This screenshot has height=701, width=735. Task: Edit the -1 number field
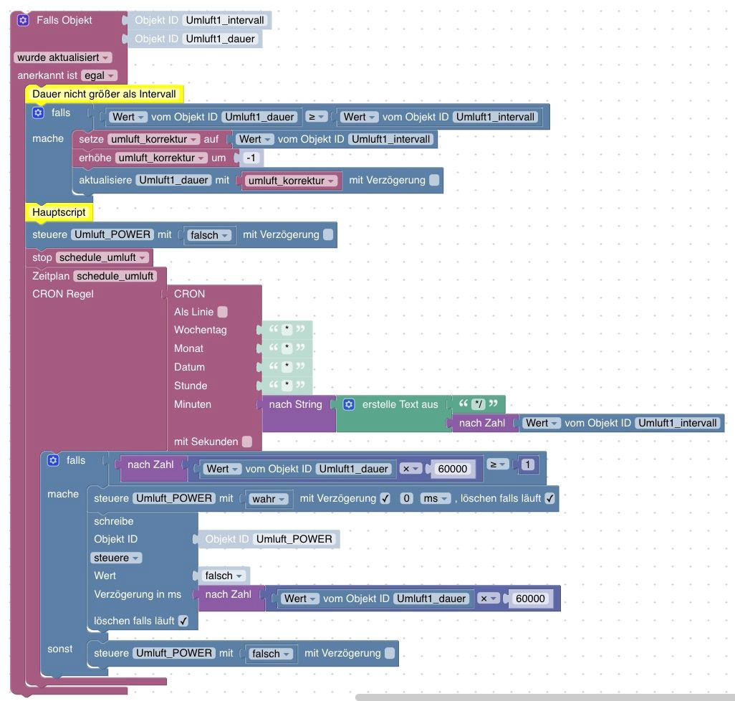click(x=251, y=158)
